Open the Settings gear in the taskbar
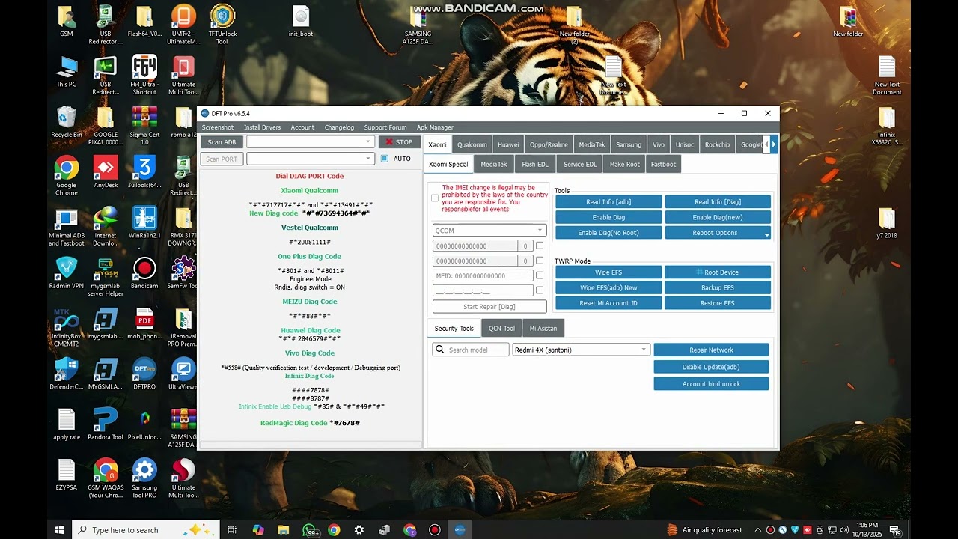 click(359, 530)
